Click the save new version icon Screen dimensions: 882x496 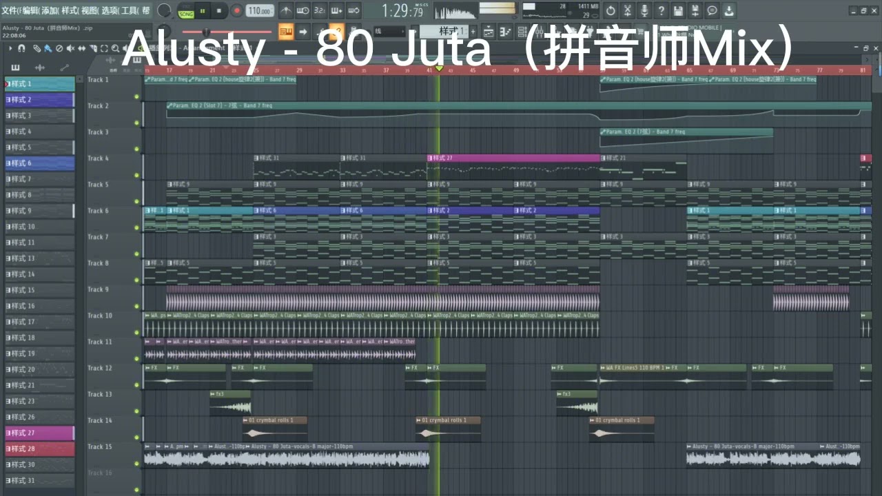[x=695, y=11]
